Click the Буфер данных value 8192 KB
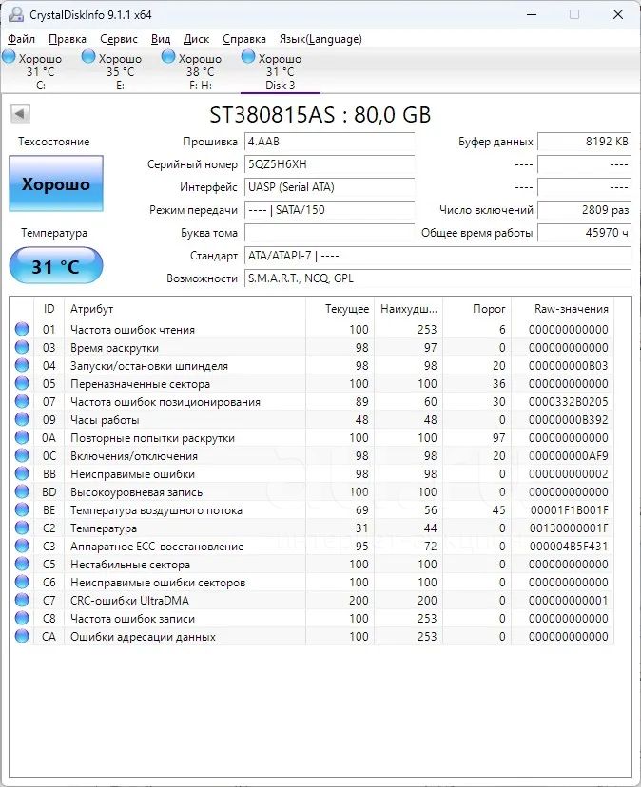The height and width of the screenshot is (787, 641). (584, 142)
